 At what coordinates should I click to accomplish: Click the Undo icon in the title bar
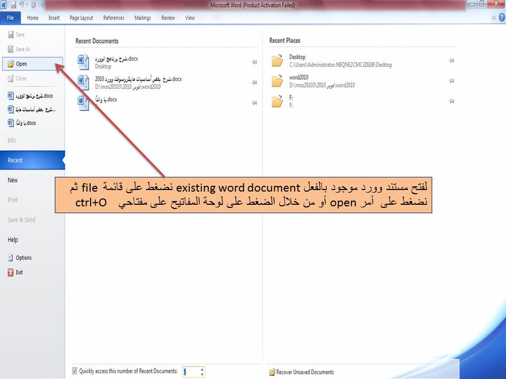point(22,5)
